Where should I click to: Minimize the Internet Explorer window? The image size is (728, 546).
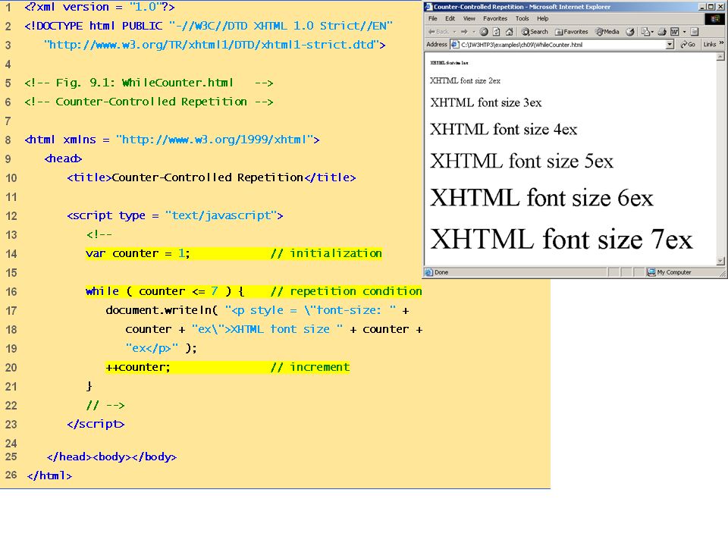tap(704, 7)
